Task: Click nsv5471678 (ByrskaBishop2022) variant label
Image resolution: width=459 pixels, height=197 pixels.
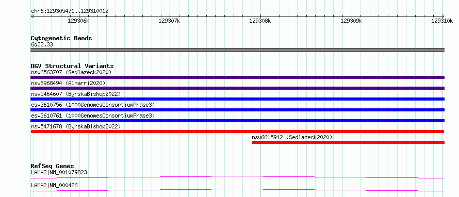Action: click(x=76, y=126)
